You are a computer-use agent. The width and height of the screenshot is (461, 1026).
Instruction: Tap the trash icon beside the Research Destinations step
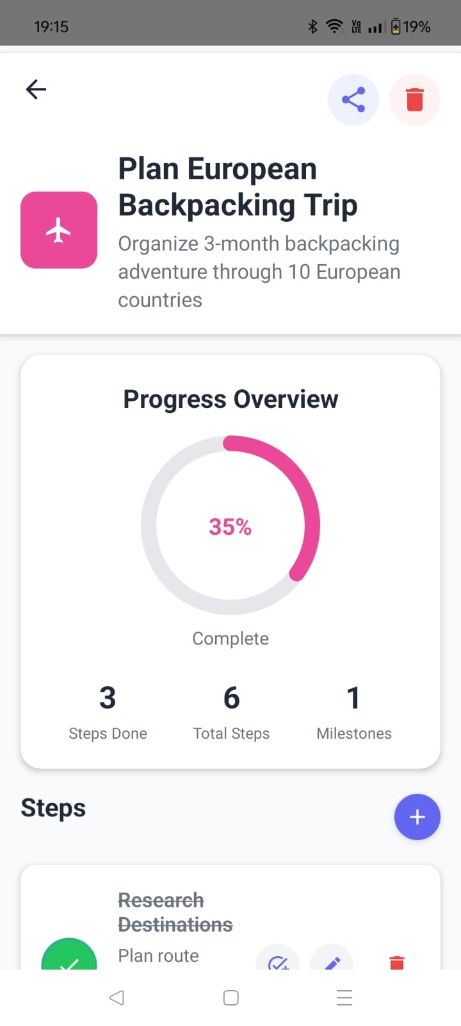coord(396,963)
